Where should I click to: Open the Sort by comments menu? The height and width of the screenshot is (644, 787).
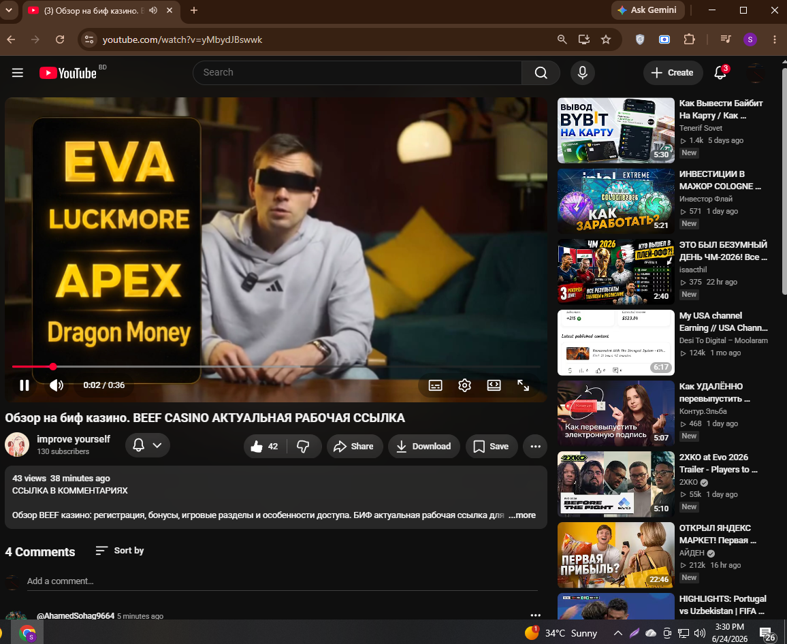(120, 551)
